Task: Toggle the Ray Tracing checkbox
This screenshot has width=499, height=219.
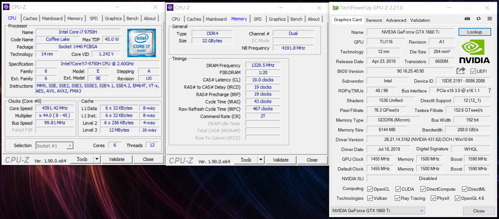Action: 397,198
